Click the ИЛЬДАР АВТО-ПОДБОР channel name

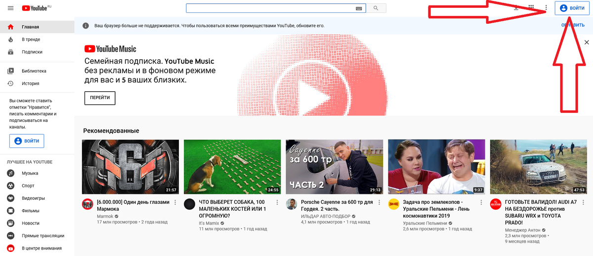pos(326,216)
